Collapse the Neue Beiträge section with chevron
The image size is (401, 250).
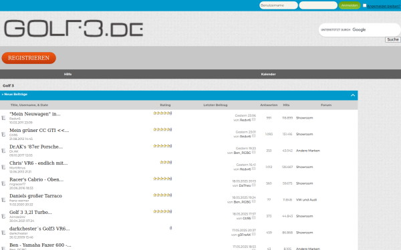click(353, 95)
